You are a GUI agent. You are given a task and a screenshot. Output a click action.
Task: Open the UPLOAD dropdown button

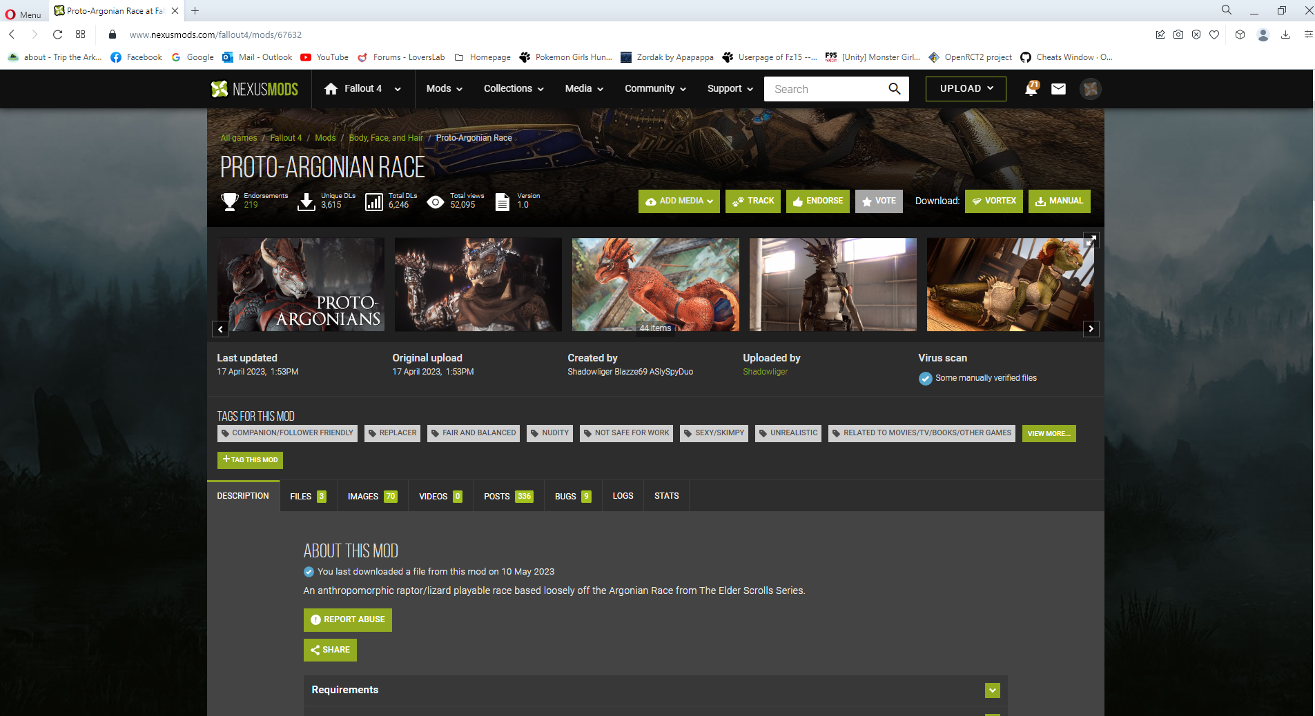click(966, 89)
